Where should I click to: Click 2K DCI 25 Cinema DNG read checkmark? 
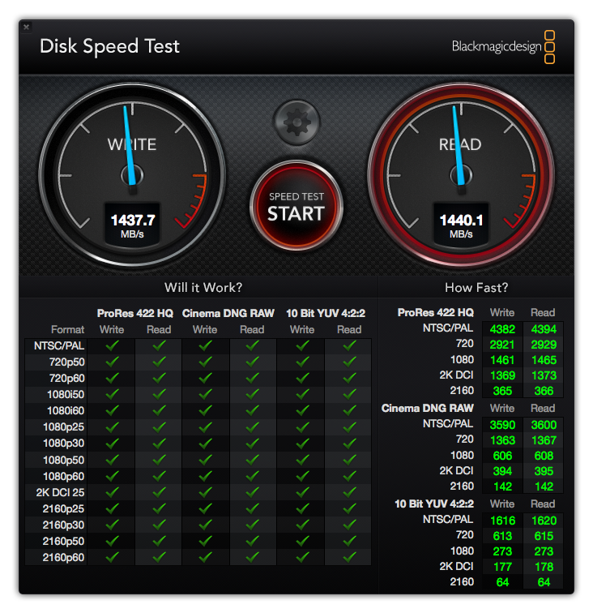coord(252,492)
